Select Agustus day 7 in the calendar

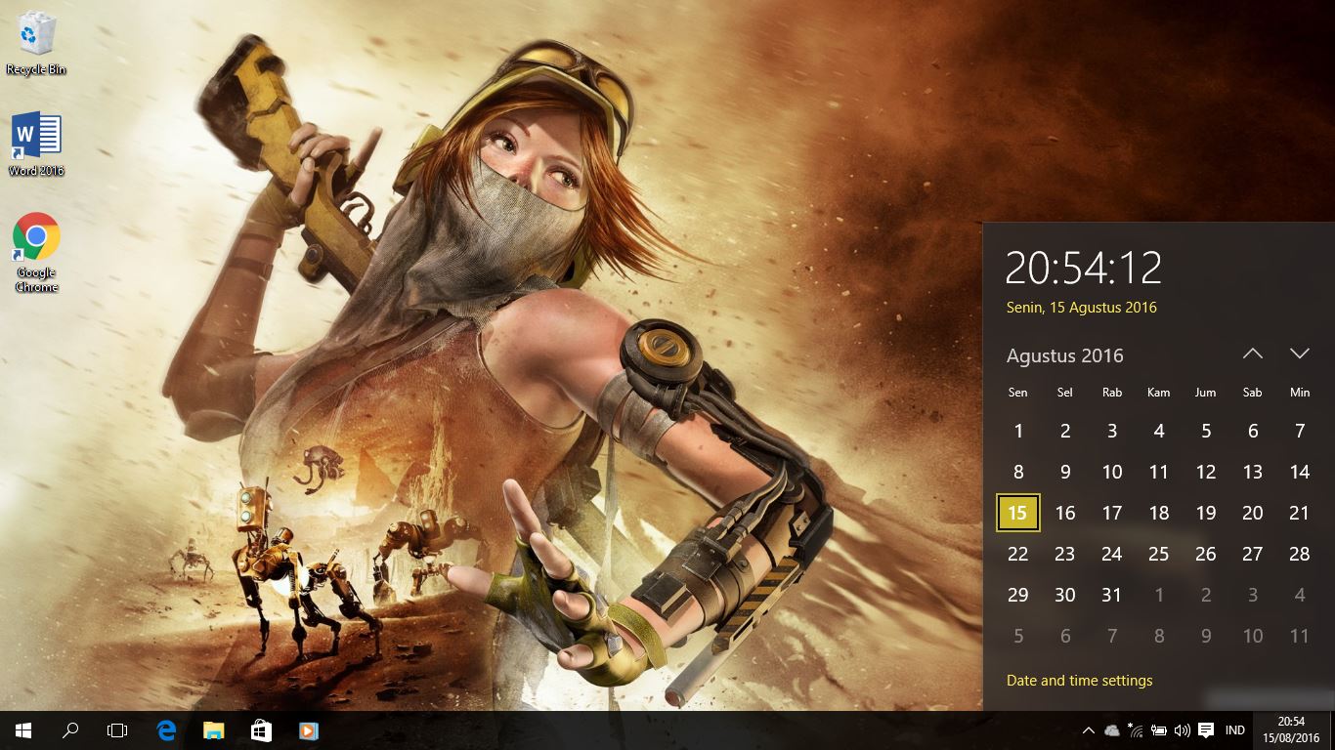click(1299, 431)
